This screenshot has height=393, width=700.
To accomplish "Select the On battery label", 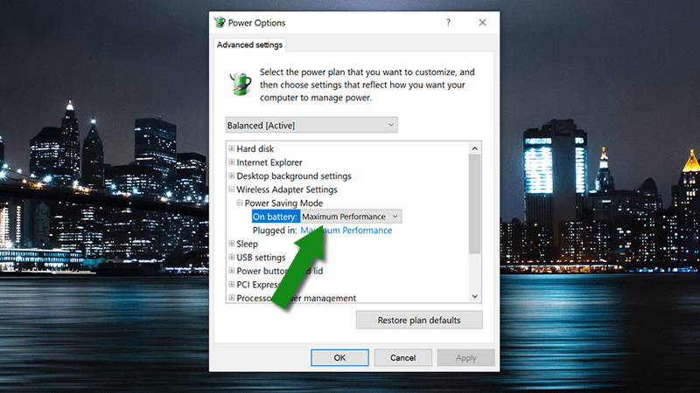I will coord(275,217).
